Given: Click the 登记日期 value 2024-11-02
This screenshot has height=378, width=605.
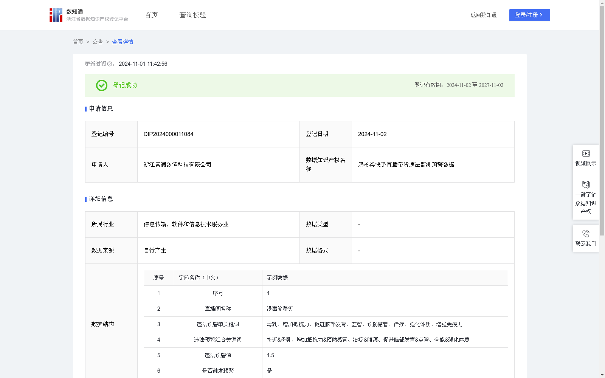Looking at the screenshot, I should click(x=372, y=134).
